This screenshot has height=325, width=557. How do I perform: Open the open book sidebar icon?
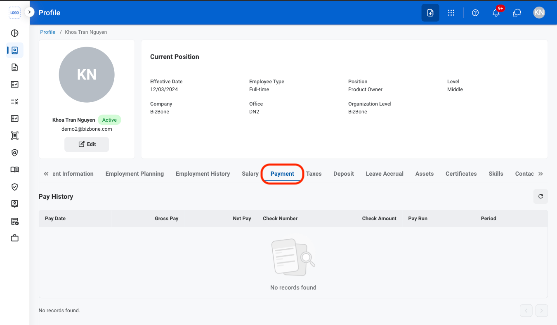[x=14, y=170]
